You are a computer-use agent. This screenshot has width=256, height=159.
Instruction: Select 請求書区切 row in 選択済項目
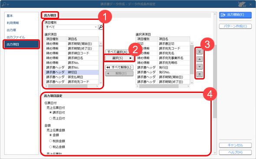pos(163,44)
